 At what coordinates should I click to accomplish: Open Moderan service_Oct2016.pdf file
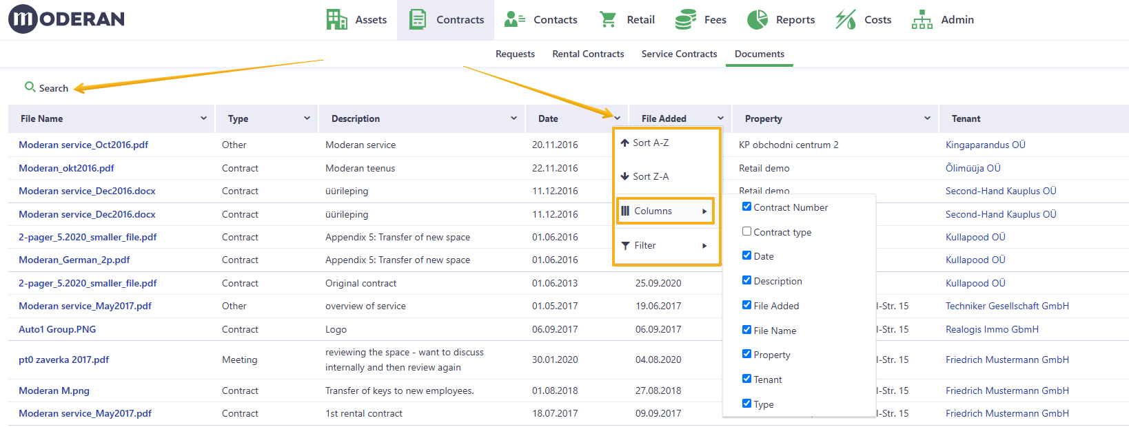pyautogui.click(x=83, y=145)
